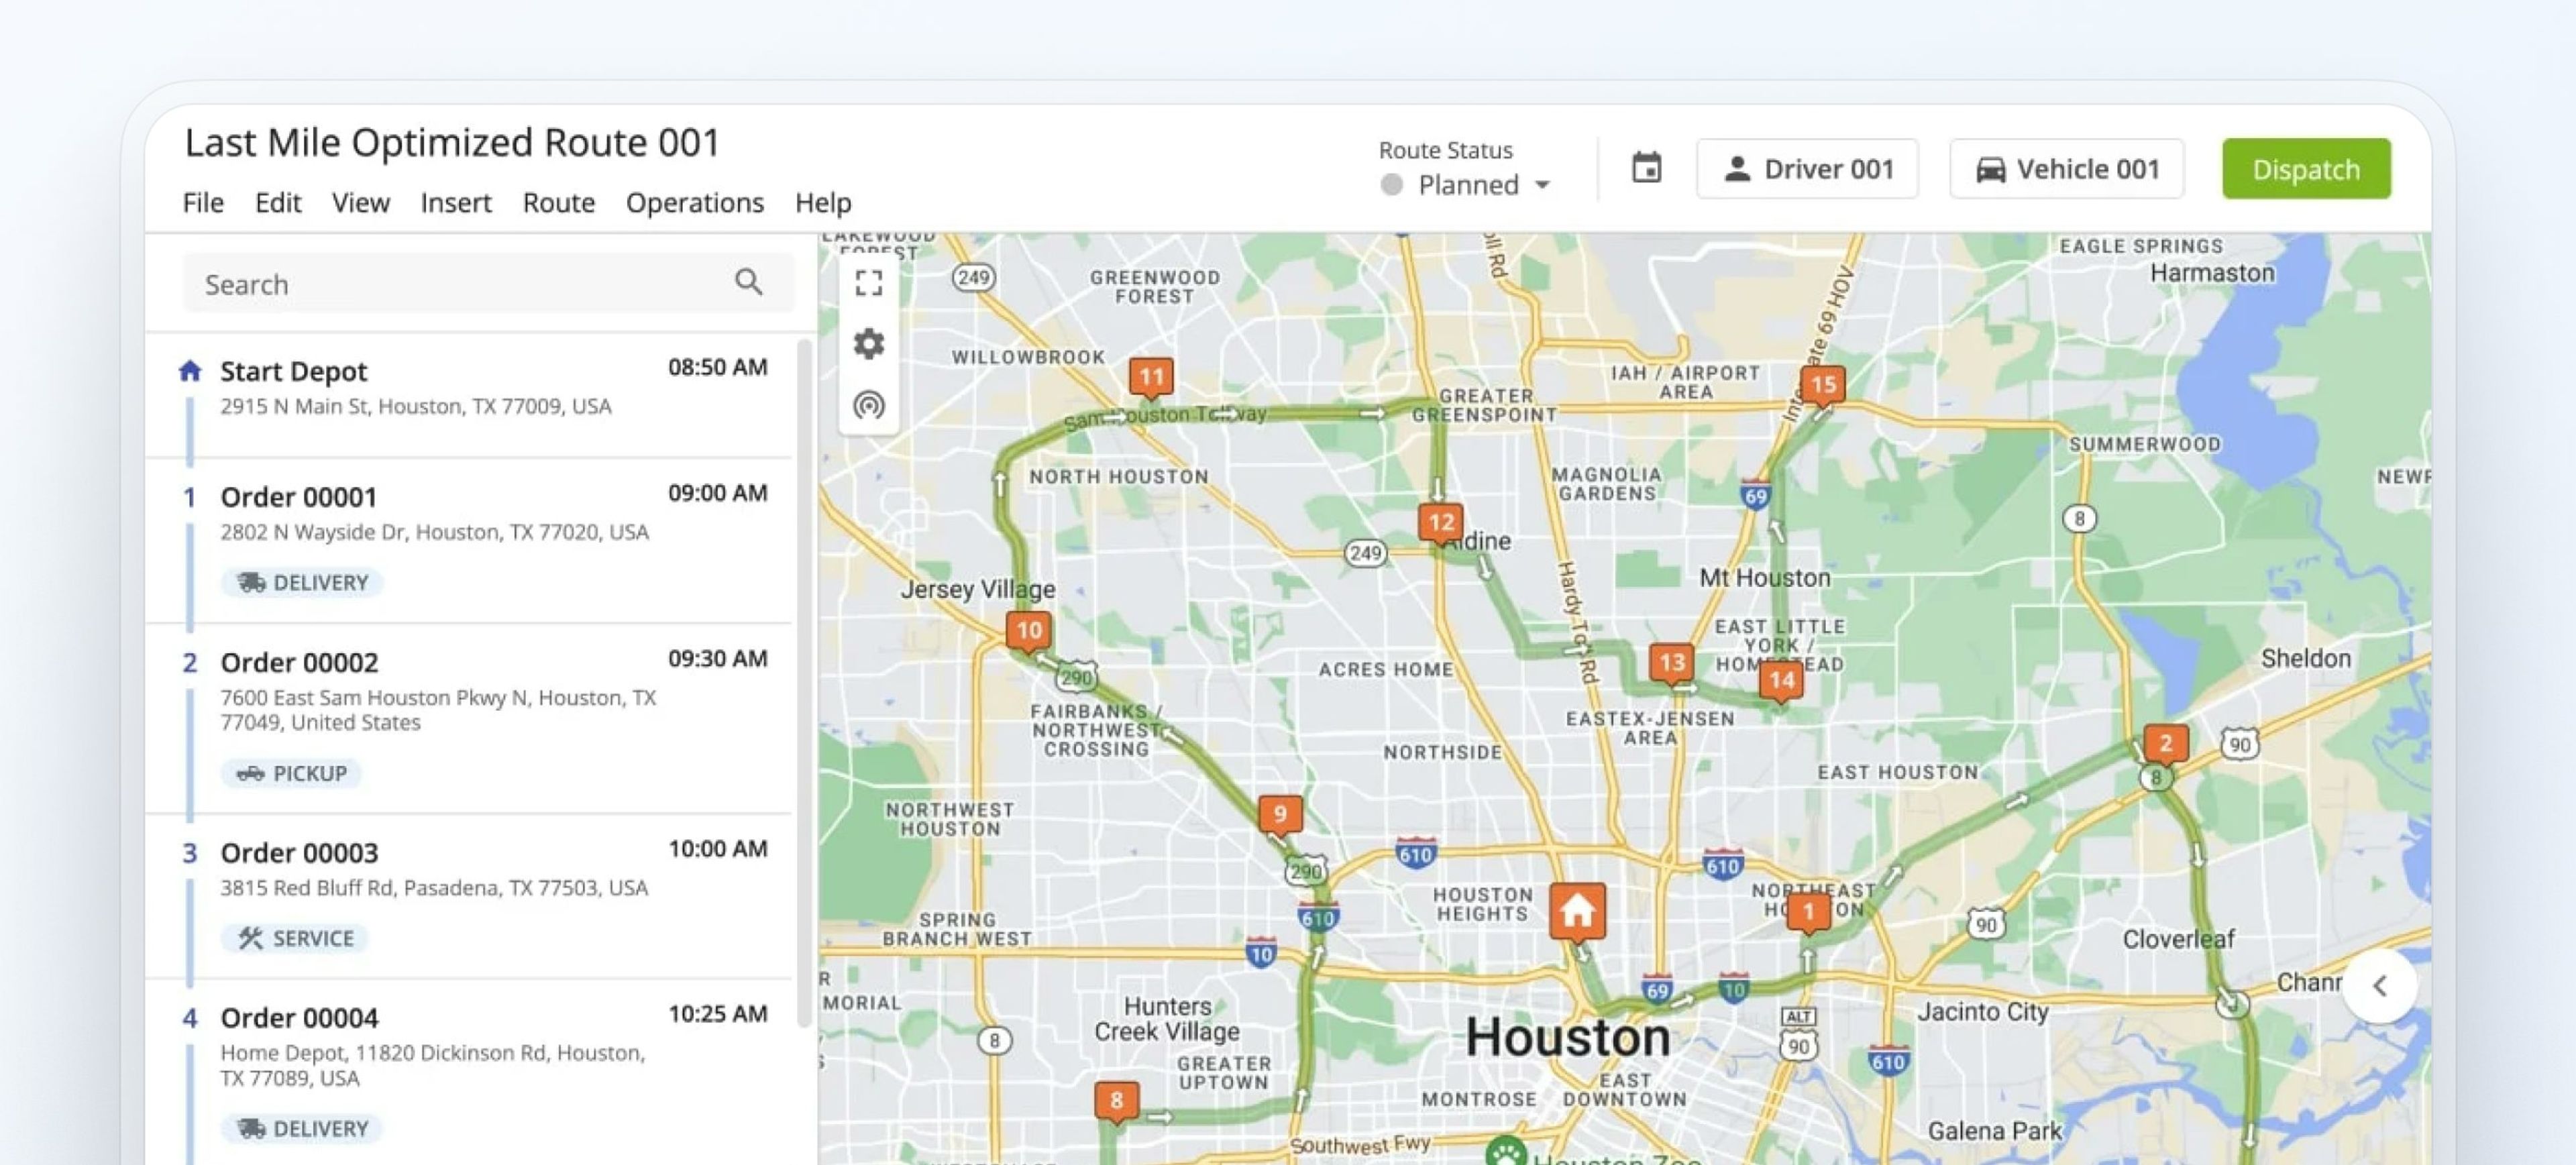This screenshot has width=2576, height=1165.
Task: Click the search magnifier icon
Action: [748, 283]
